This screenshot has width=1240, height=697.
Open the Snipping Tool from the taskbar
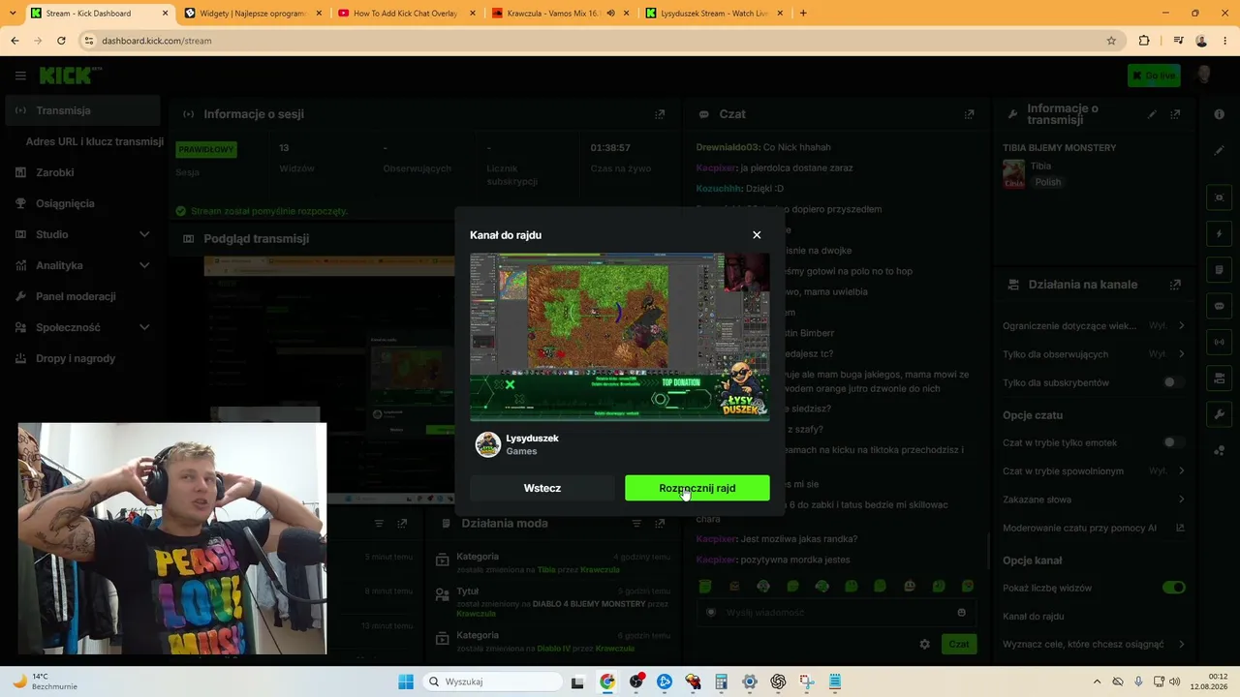click(x=806, y=682)
